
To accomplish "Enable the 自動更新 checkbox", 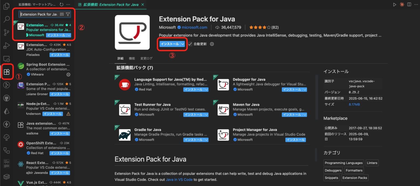I will [x=191, y=44].
